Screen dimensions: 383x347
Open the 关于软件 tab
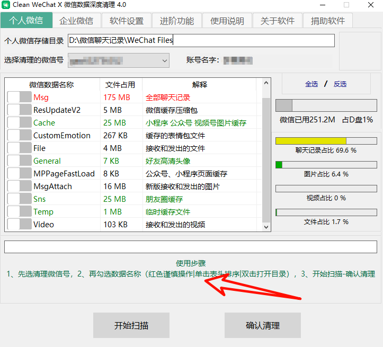click(x=278, y=21)
